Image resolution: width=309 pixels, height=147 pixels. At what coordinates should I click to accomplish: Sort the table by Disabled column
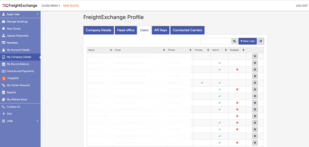click(237, 50)
